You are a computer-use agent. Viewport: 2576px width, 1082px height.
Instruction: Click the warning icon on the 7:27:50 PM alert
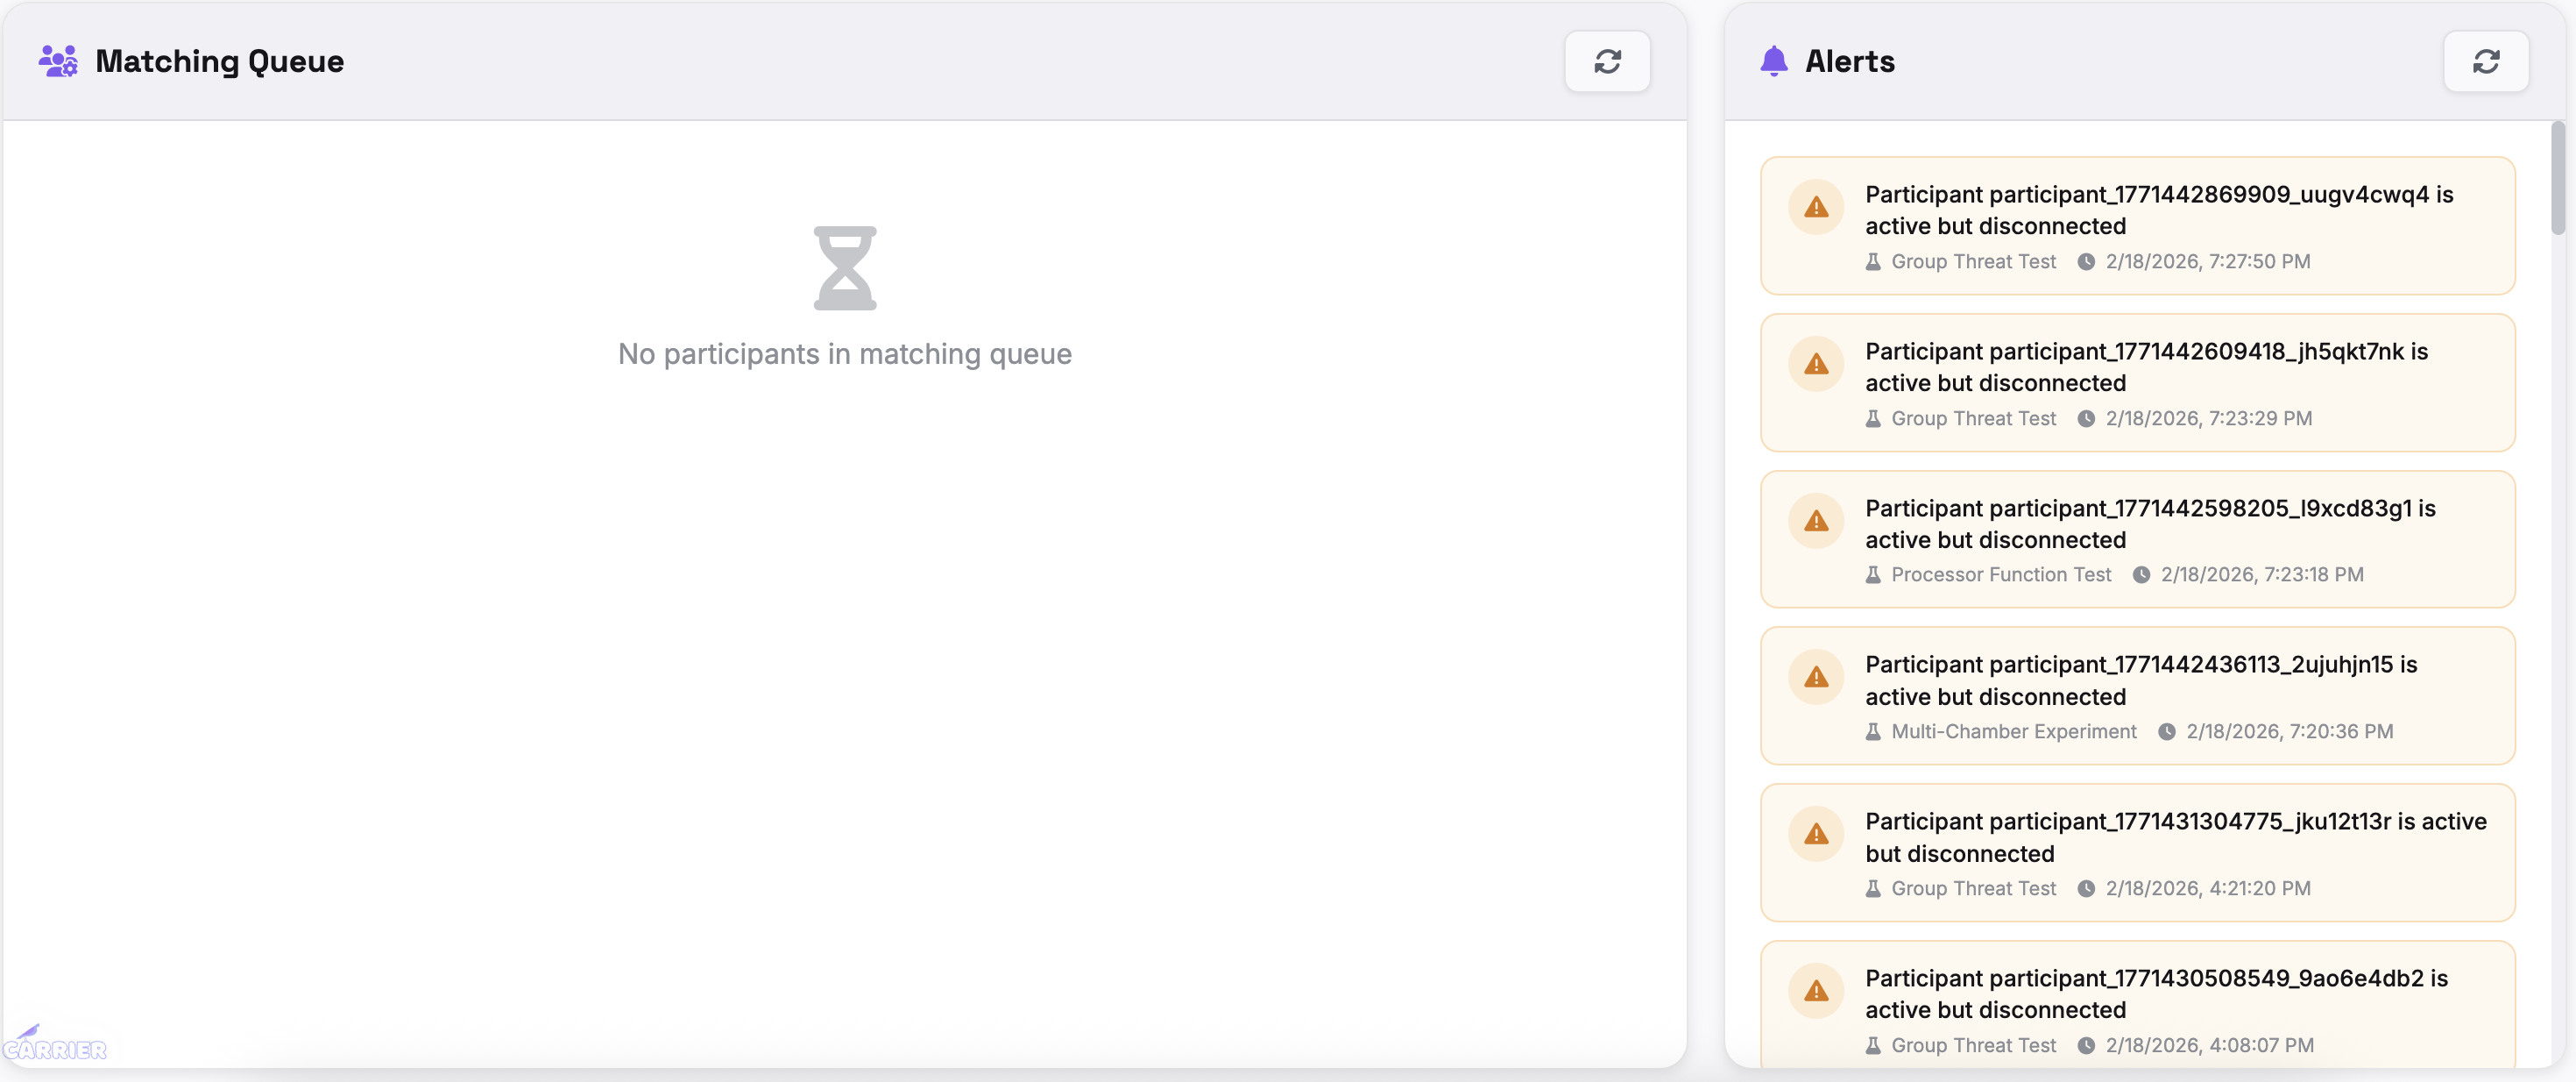pyautogui.click(x=1816, y=206)
